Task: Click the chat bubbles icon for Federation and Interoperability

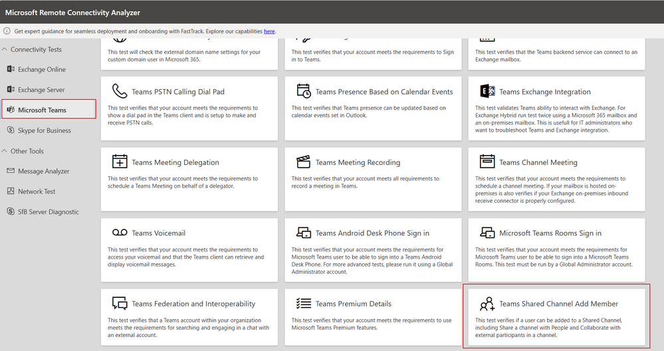Action: click(x=120, y=303)
